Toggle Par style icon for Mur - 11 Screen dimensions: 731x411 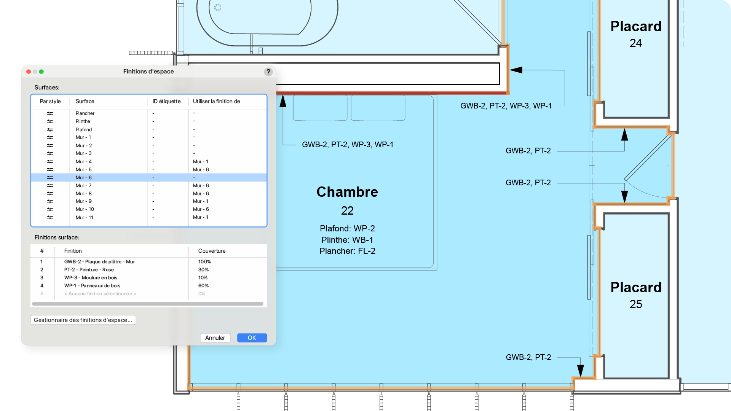click(x=50, y=218)
